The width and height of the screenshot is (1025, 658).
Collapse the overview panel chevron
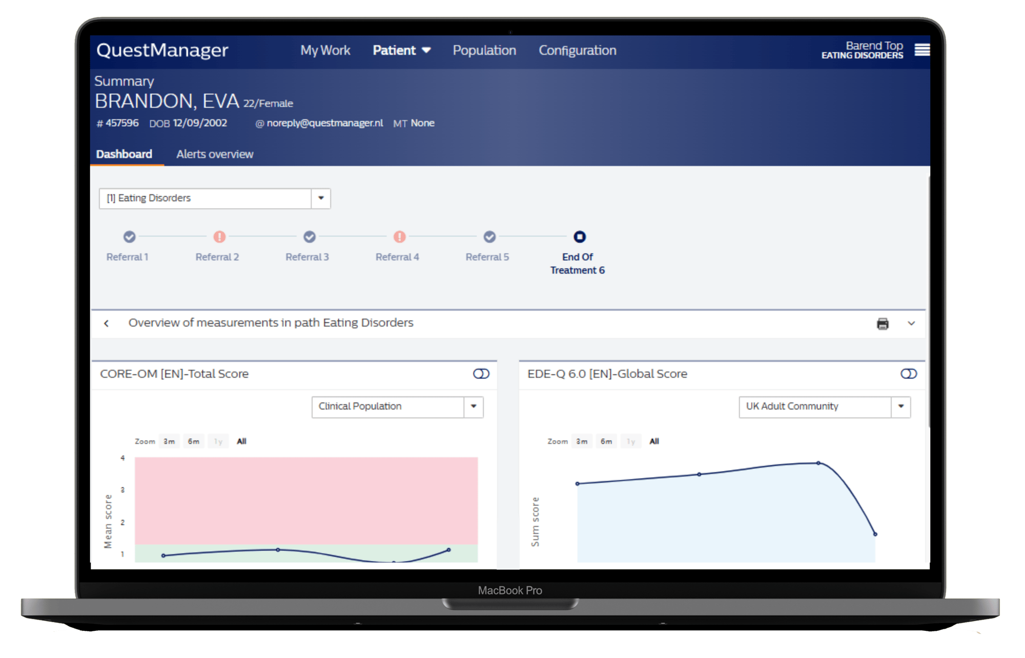(911, 323)
